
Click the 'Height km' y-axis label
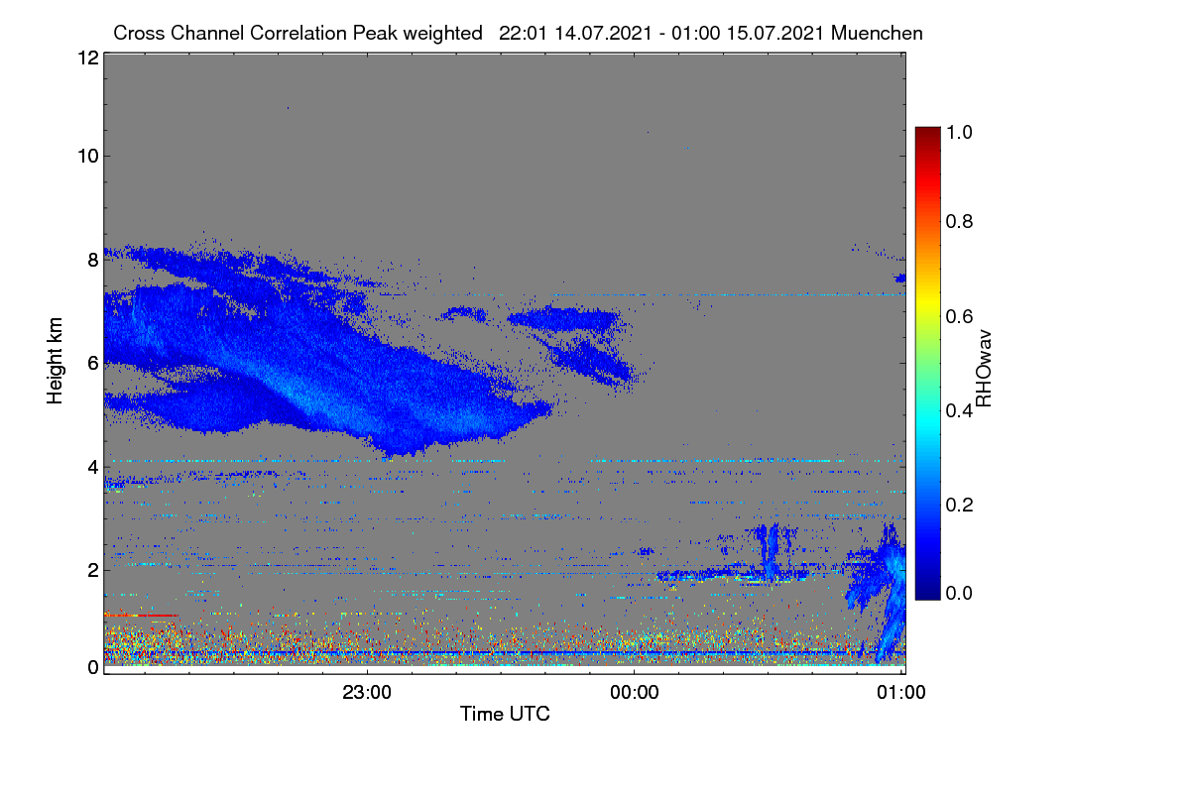[x=56, y=361]
